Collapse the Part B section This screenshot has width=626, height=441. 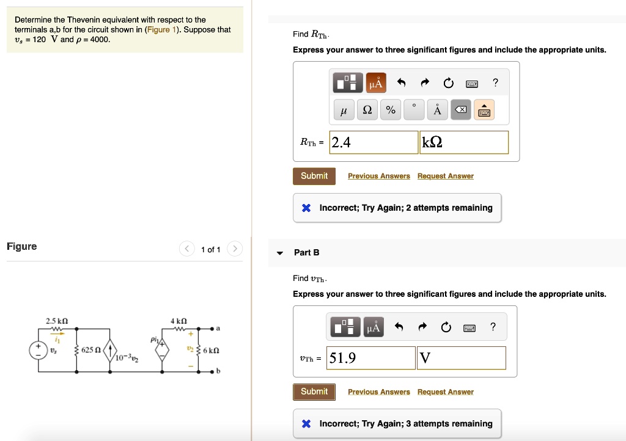tap(279, 252)
